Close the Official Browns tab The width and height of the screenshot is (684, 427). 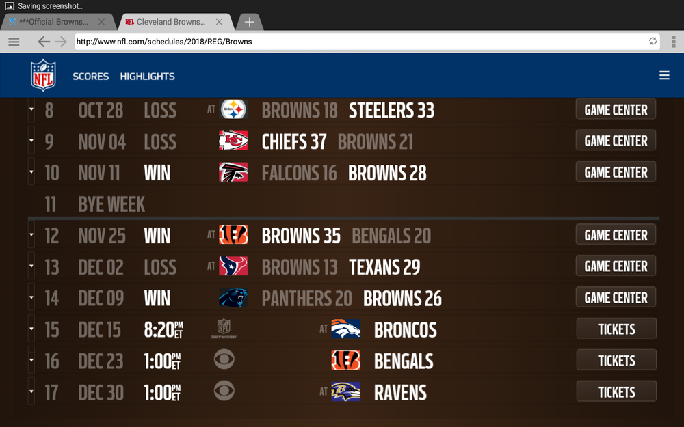pyautogui.click(x=101, y=22)
